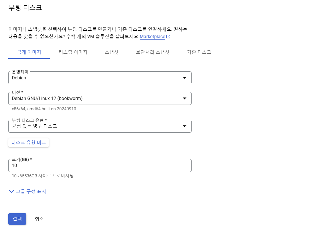
Task: Select the 기존 디스크 tab
Action: click(x=199, y=52)
